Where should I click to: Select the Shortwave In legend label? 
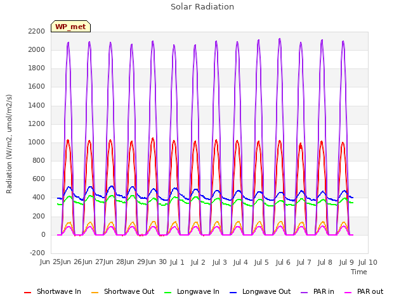[x=59, y=291]
